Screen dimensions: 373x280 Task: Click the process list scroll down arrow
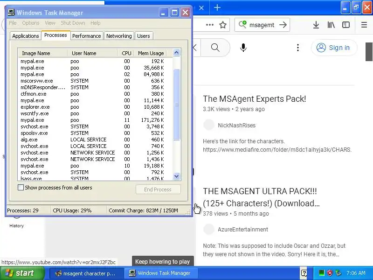click(x=177, y=176)
